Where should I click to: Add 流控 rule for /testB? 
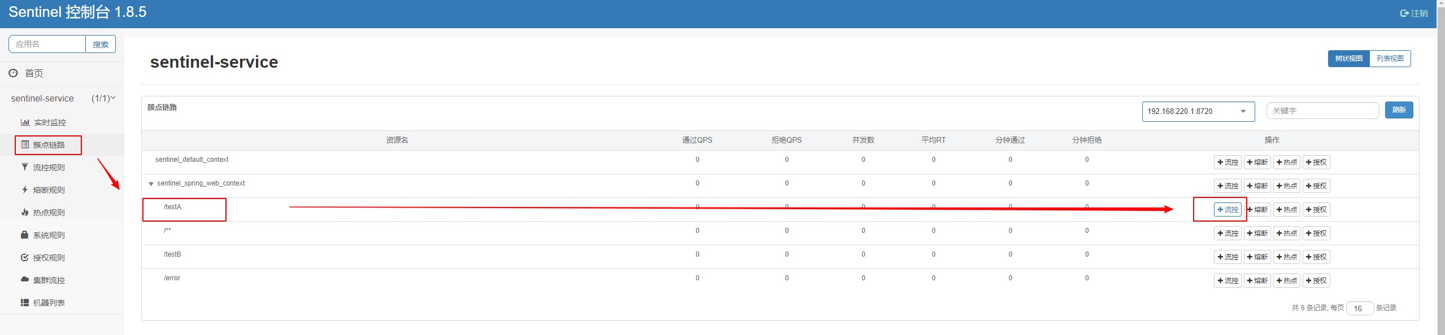click(x=1228, y=257)
